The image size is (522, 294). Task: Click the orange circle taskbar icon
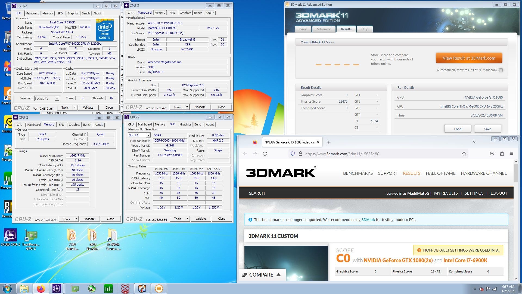pyautogui.click(x=159, y=289)
